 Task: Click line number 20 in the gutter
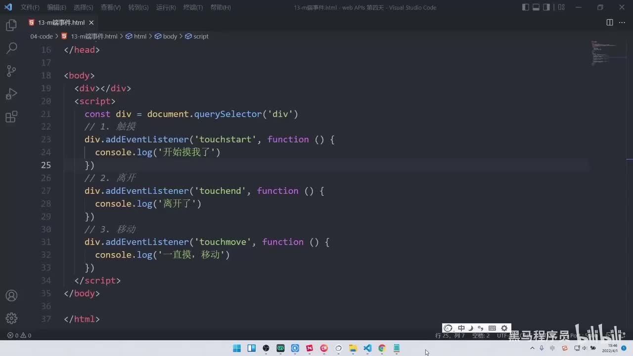(x=46, y=101)
